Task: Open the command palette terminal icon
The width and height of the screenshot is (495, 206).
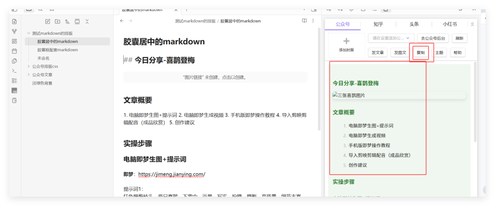Action: (14, 70)
